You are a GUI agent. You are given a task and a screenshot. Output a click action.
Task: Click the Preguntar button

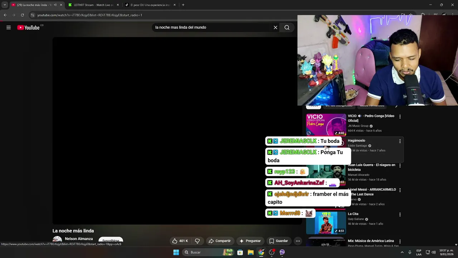pos(250,241)
